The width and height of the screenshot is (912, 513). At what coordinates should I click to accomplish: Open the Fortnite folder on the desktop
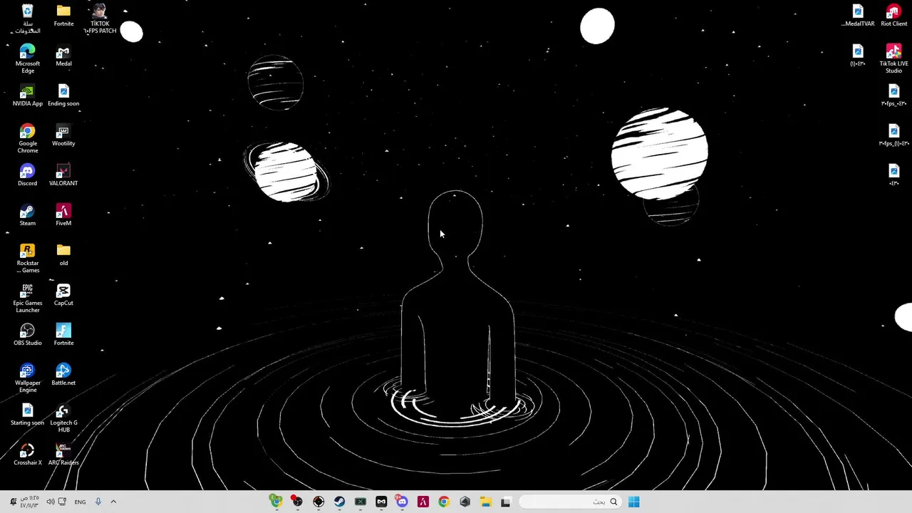tap(63, 16)
